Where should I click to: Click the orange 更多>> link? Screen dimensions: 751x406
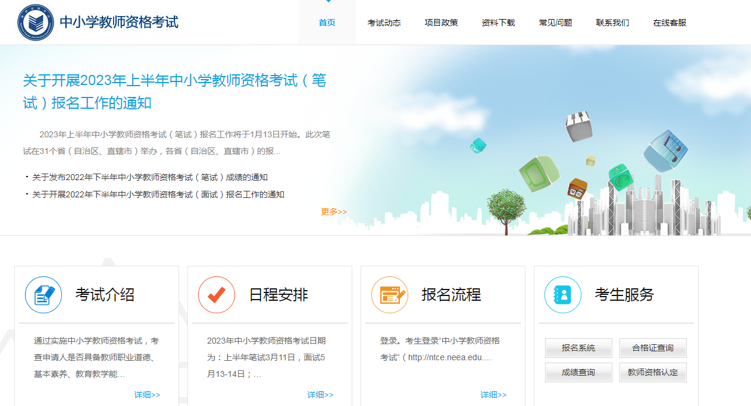click(333, 212)
